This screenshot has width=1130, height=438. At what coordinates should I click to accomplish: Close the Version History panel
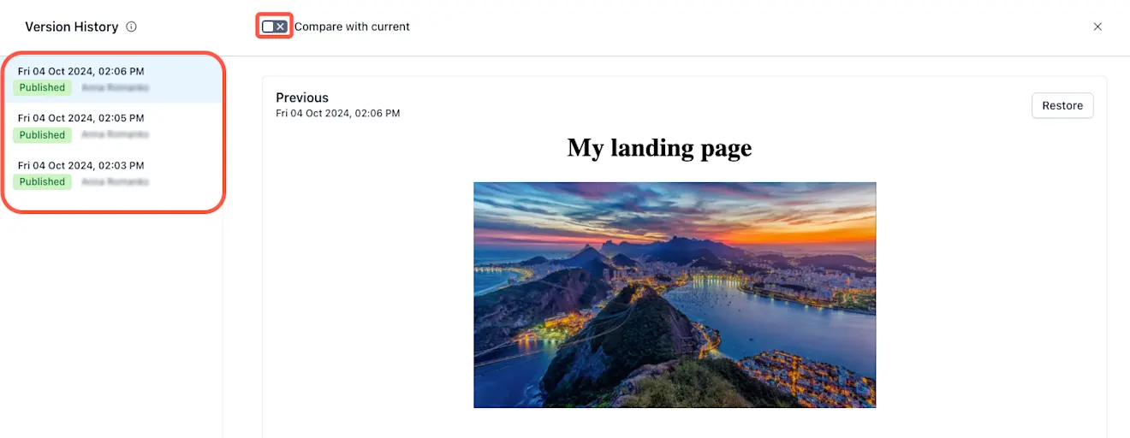(x=1097, y=27)
